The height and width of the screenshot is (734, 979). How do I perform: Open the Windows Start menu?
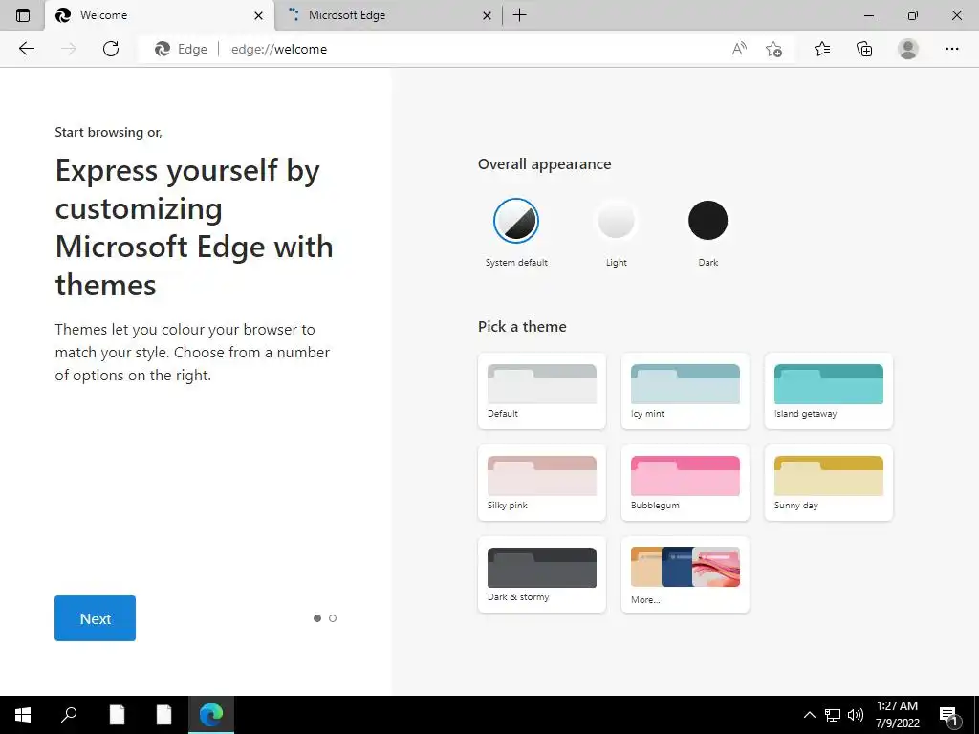point(23,715)
